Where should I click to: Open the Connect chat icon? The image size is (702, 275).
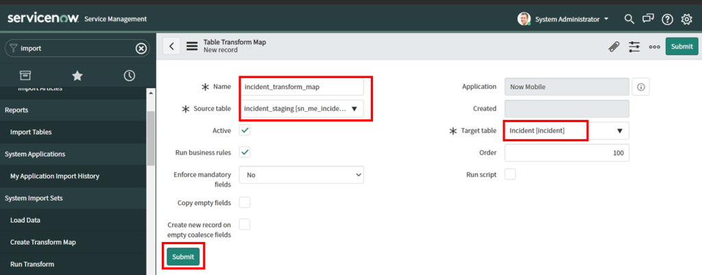[648, 19]
